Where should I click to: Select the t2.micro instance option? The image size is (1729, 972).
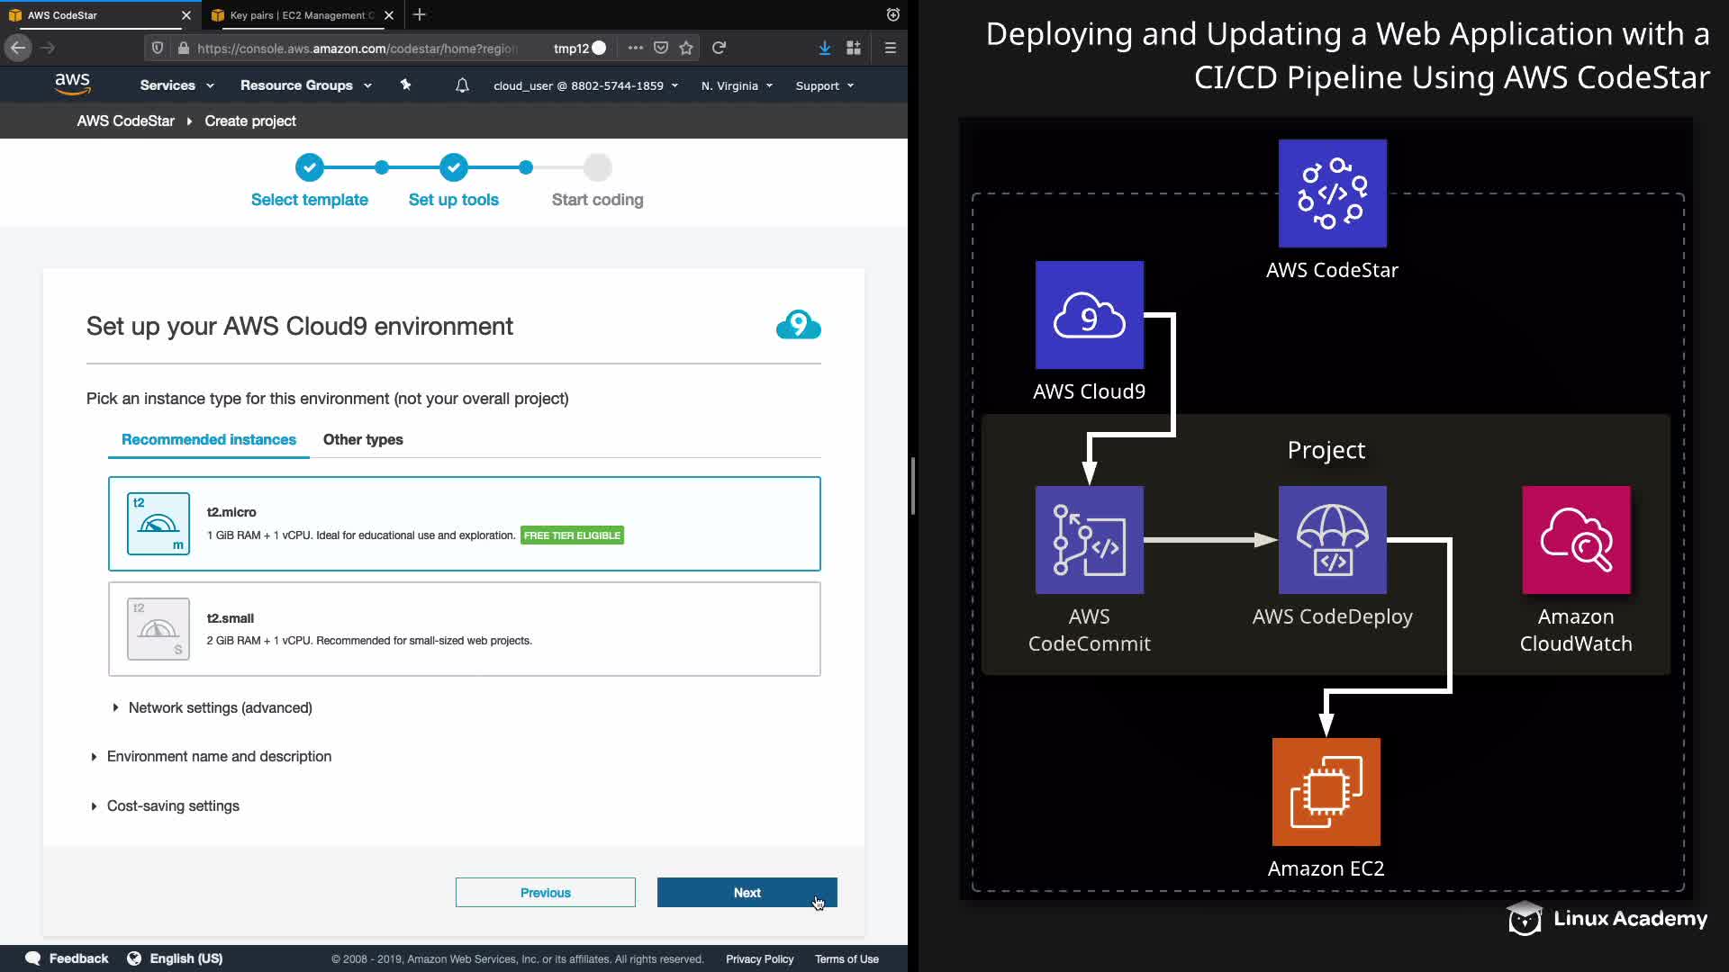[464, 524]
